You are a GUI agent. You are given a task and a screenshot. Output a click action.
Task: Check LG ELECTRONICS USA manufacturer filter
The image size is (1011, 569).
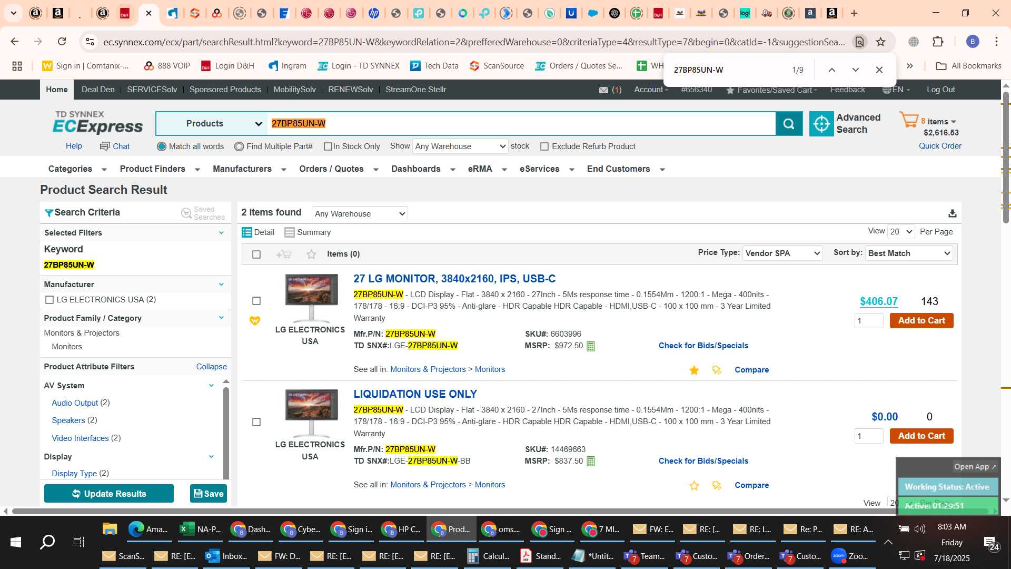(x=49, y=300)
